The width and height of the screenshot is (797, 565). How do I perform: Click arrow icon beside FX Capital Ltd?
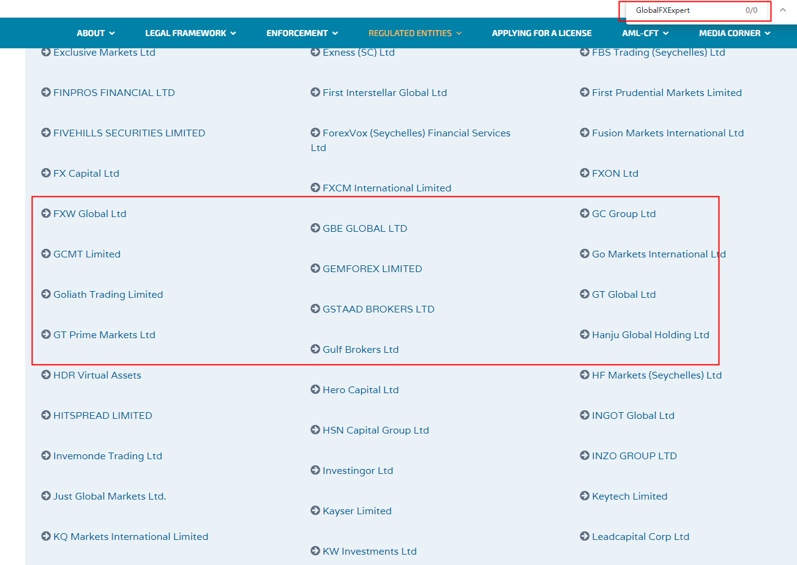(x=46, y=174)
